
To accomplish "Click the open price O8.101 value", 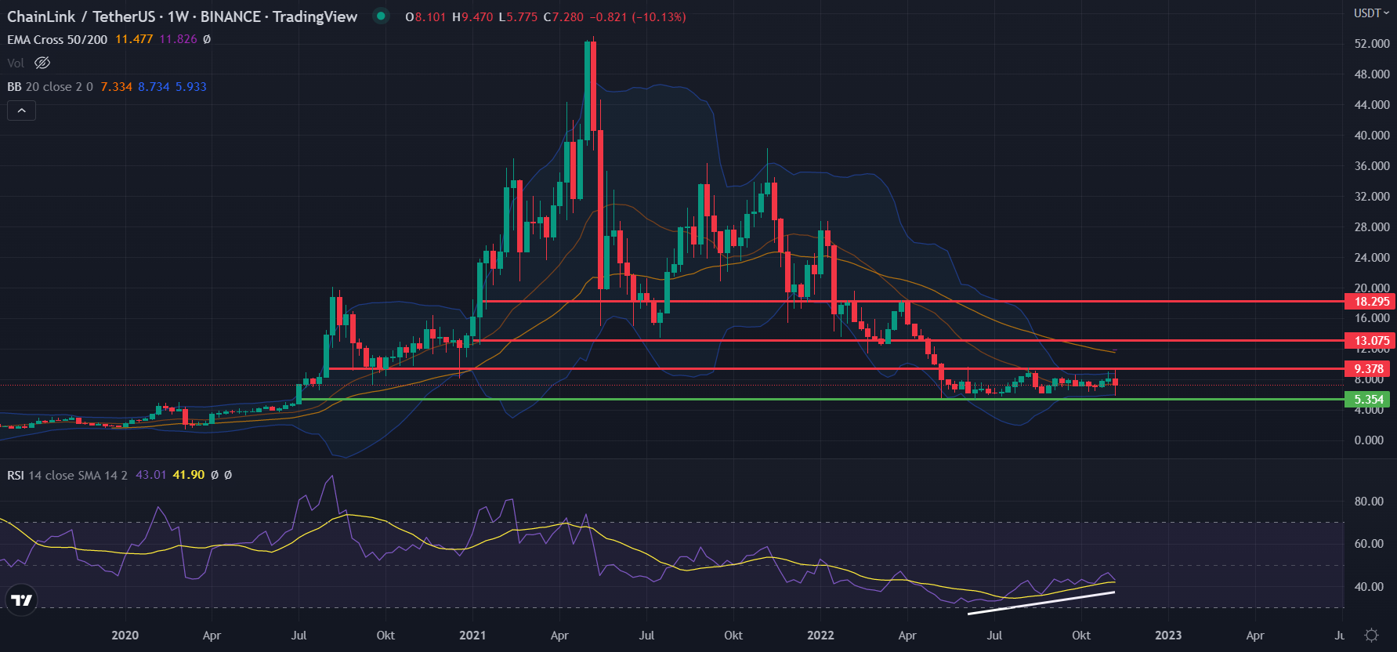I will [425, 16].
